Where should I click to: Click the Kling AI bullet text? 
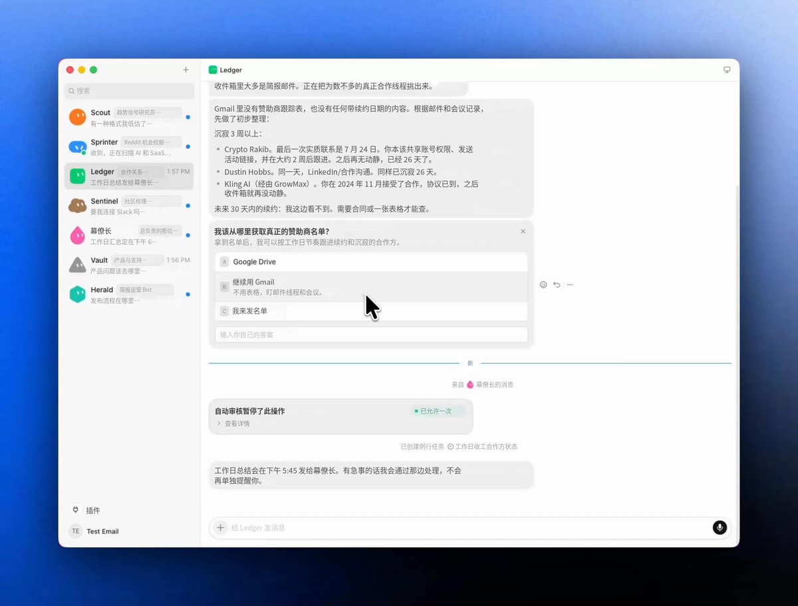(351, 188)
